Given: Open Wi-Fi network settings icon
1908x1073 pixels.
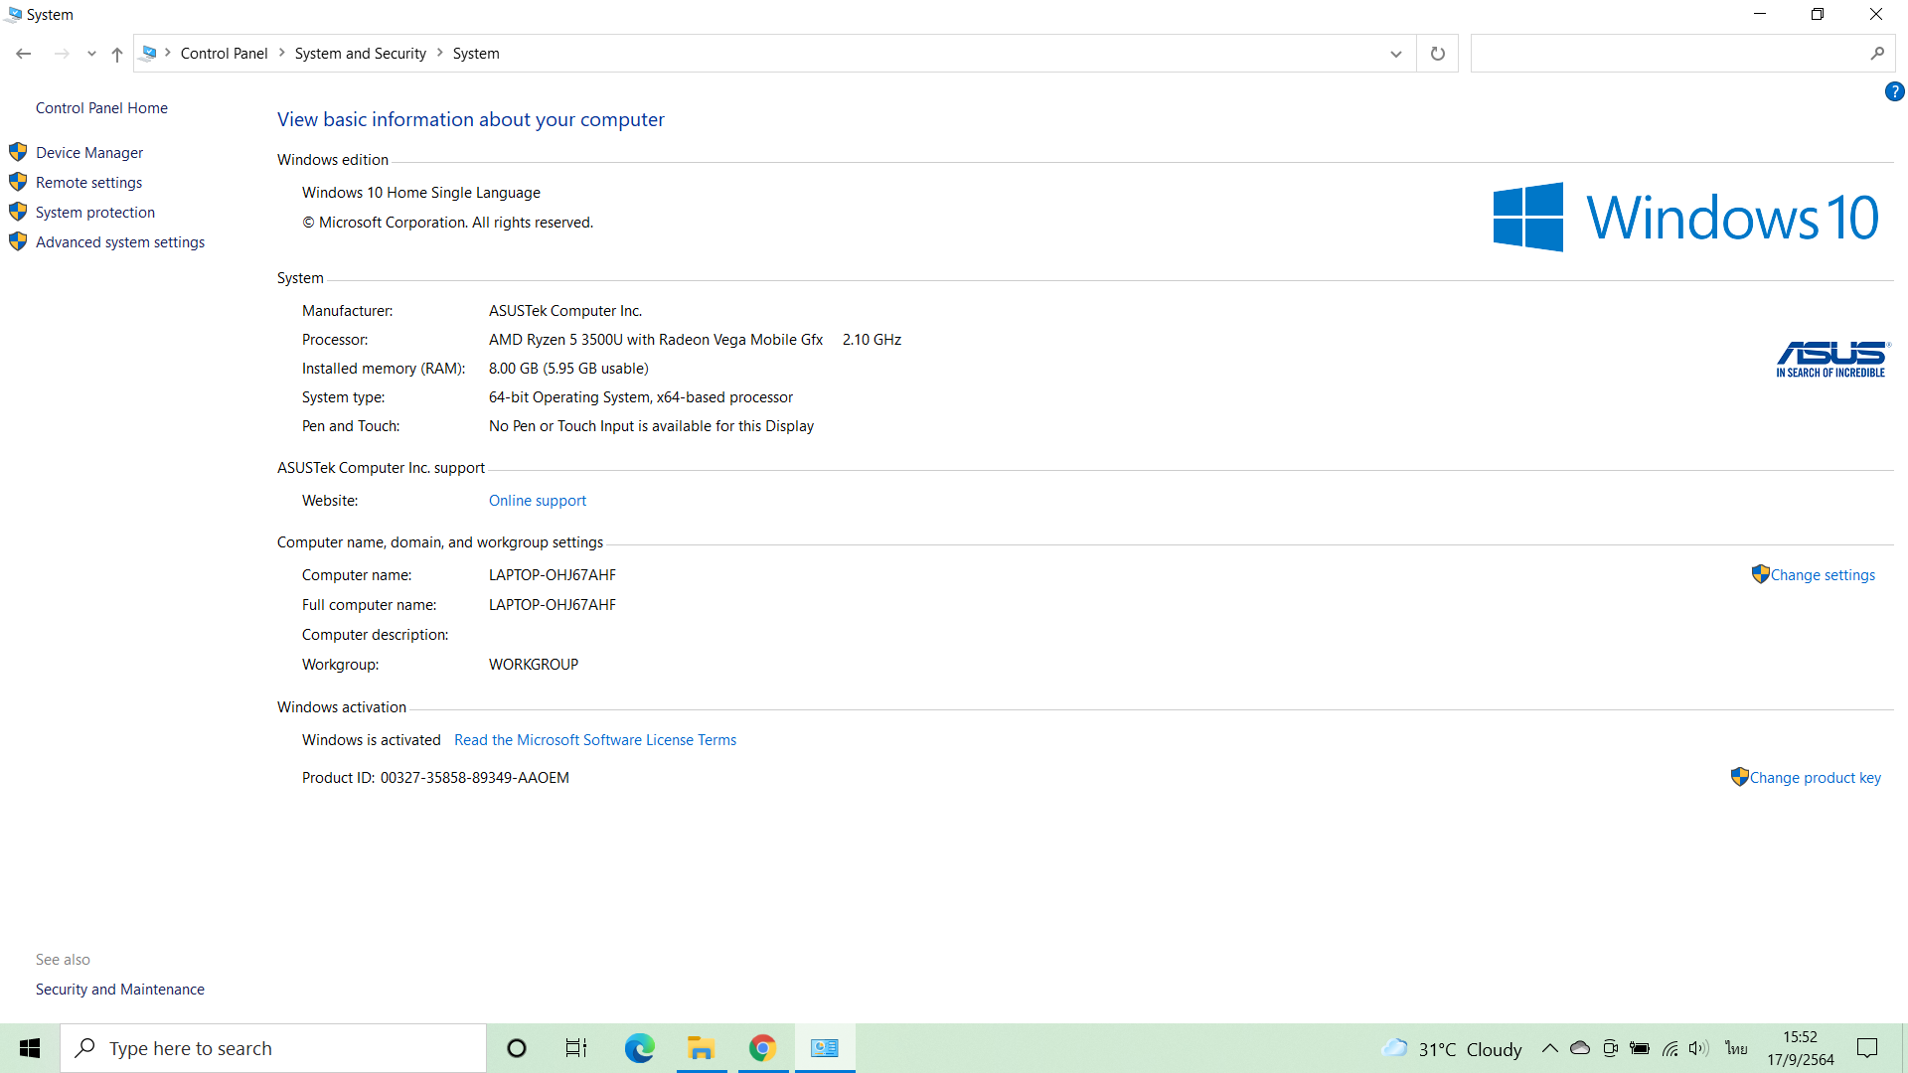Looking at the screenshot, I should pyautogui.click(x=1670, y=1048).
